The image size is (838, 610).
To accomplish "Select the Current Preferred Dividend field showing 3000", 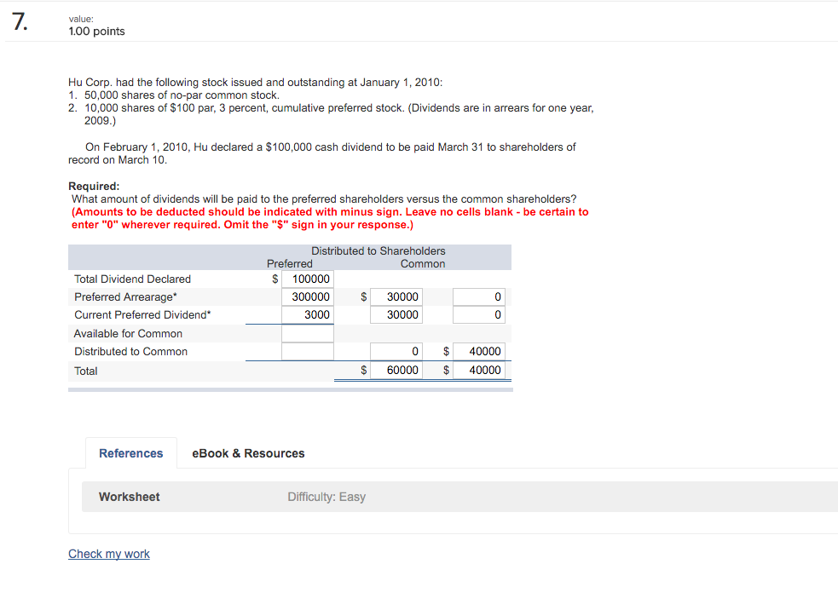I will pos(308,314).
